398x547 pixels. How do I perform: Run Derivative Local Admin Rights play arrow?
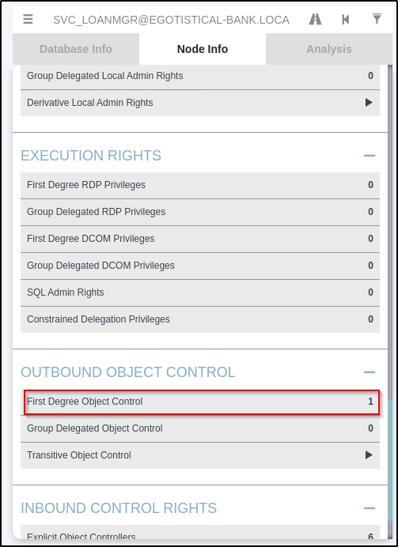(369, 103)
